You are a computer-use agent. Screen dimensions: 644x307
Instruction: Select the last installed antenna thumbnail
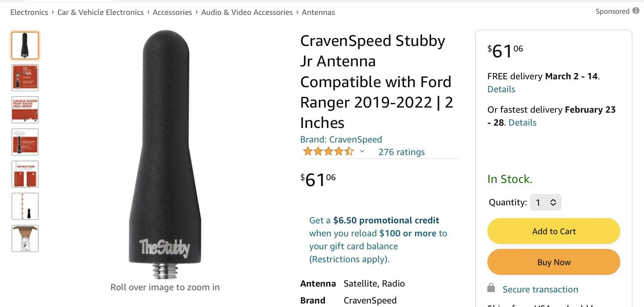(x=25, y=239)
